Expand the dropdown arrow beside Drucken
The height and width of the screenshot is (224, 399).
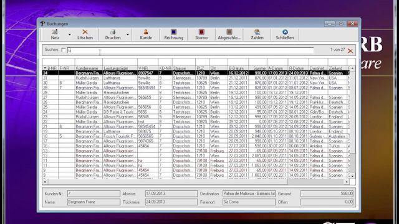(128, 35)
